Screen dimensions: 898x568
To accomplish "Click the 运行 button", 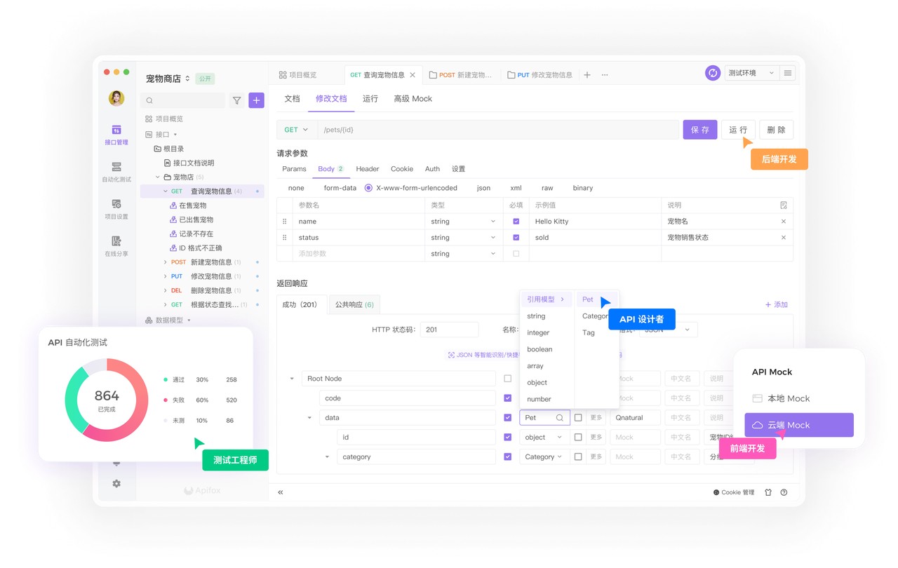I will point(738,130).
